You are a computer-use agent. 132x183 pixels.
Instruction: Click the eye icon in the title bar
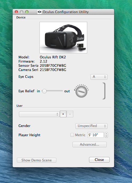tap(40, 12)
